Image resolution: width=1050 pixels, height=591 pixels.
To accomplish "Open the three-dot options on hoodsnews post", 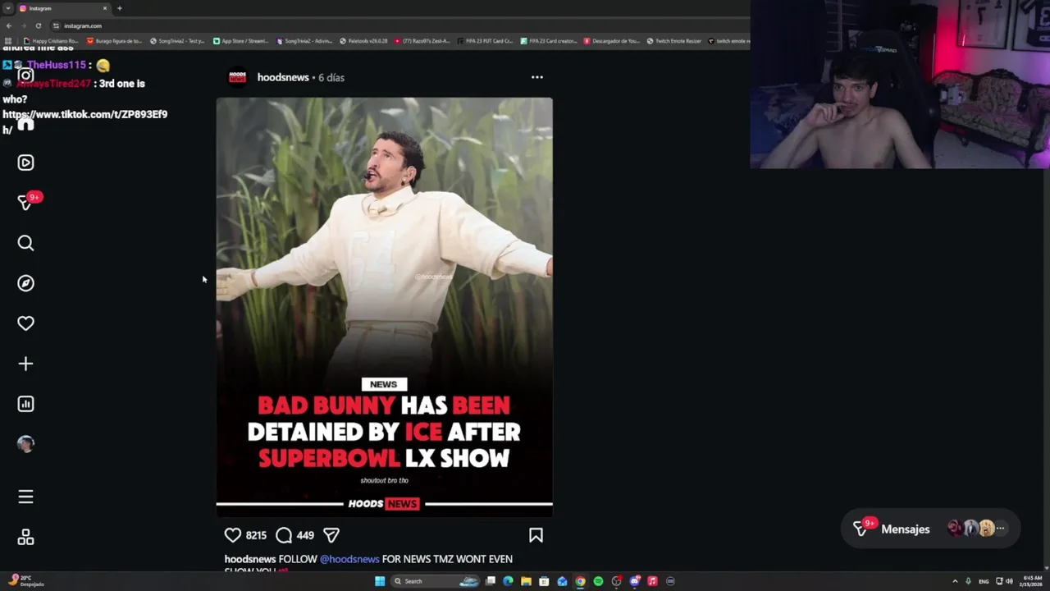I will click(x=537, y=77).
